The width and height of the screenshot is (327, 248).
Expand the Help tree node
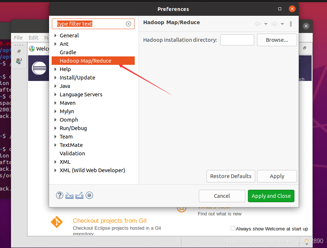(55, 69)
